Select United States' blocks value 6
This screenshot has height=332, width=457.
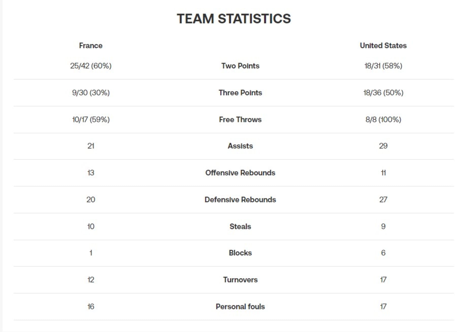[383, 253]
